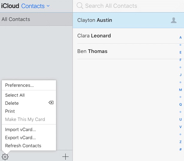Viewport: 184px width, 161px height.
Task: Open Ben Thomas contact
Action: [x=128, y=51]
